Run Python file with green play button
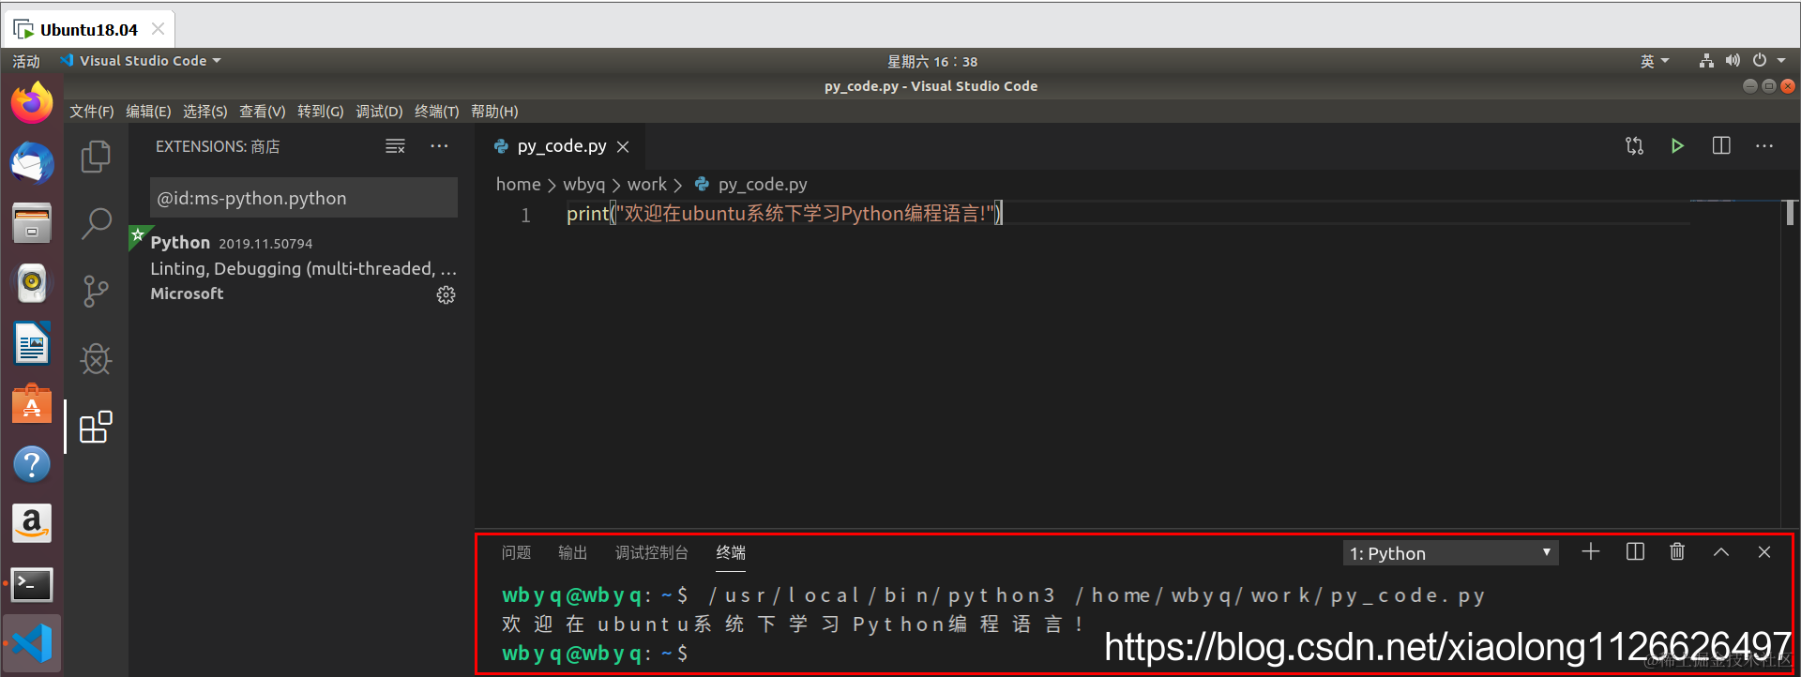The width and height of the screenshot is (1801, 677). 1677,146
